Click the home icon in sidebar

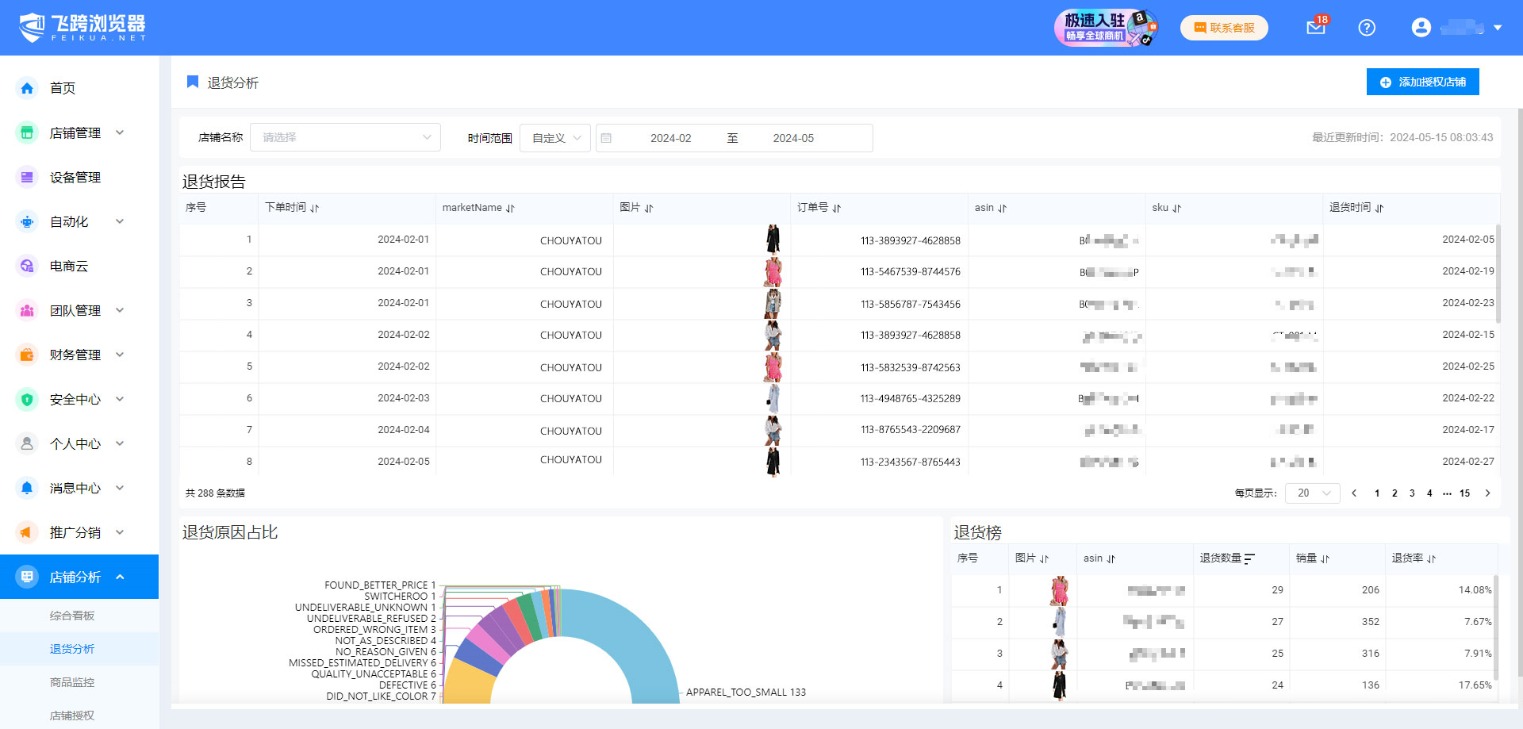(27, 88)
